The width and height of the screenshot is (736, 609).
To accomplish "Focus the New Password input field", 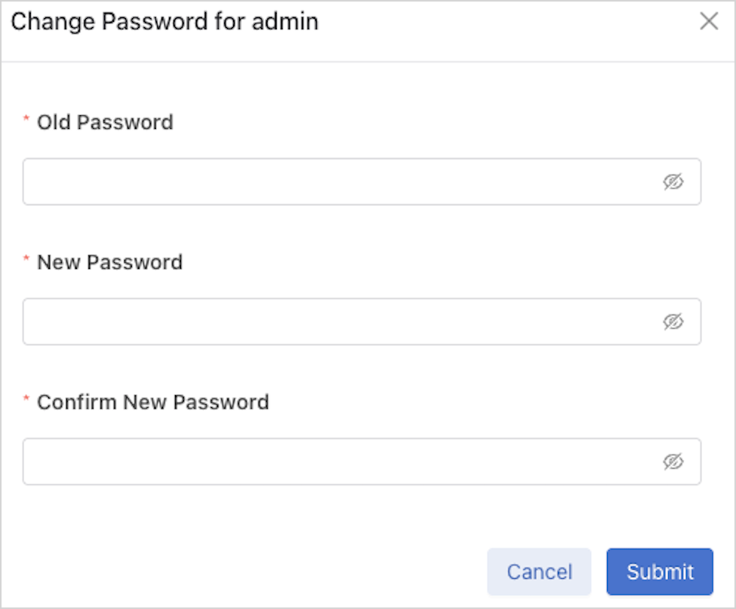I will click(x=339, y=322).
